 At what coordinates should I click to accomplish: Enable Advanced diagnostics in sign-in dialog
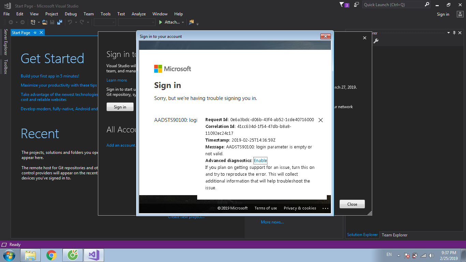pos(260,161)
